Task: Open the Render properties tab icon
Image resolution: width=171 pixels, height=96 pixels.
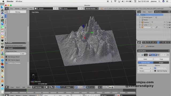Action: tap(143, 42)
